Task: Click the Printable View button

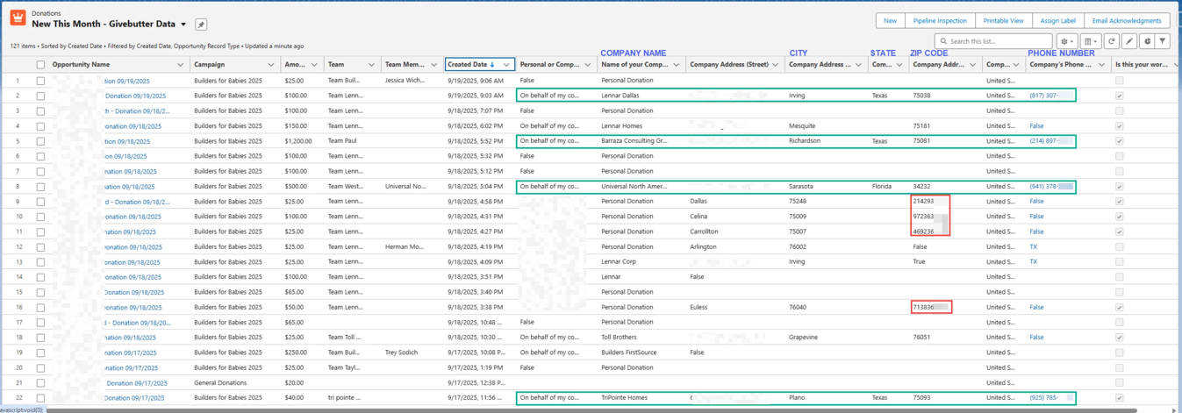Action: [x=1003, y=20]
